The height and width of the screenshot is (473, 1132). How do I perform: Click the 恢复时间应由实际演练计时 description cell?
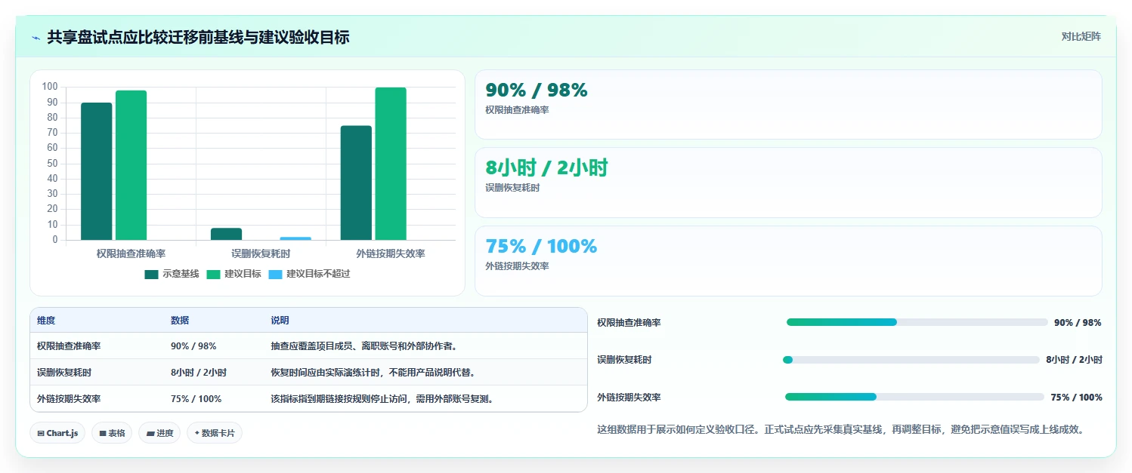pyautogui.click(x=425, y=373)
